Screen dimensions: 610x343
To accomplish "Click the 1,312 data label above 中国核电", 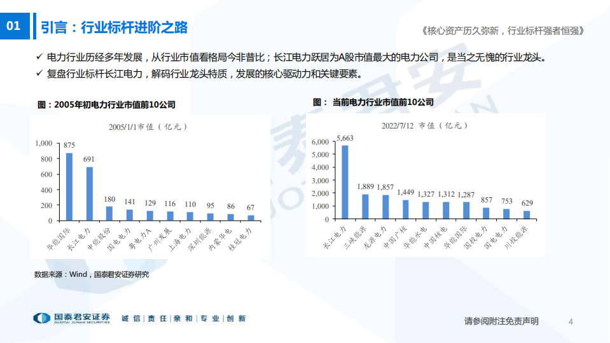I will pos(446,194).
